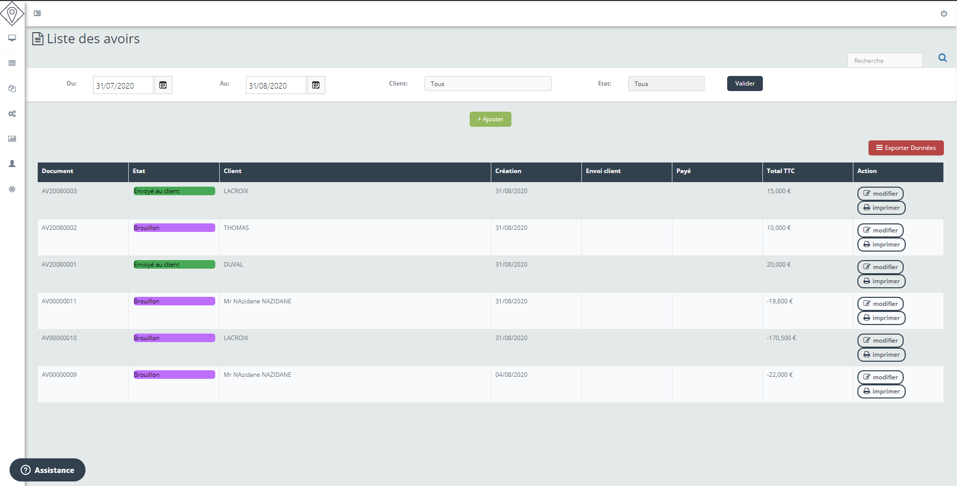Click inside the Recherche search field
The image size is (957, 486).
click(x=885, y=60)
